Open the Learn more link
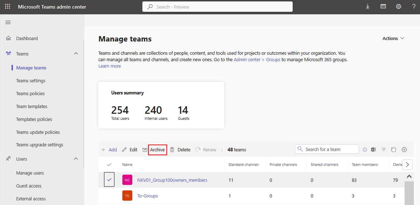Viewport: 420px width, 205px height. (110, 66)
